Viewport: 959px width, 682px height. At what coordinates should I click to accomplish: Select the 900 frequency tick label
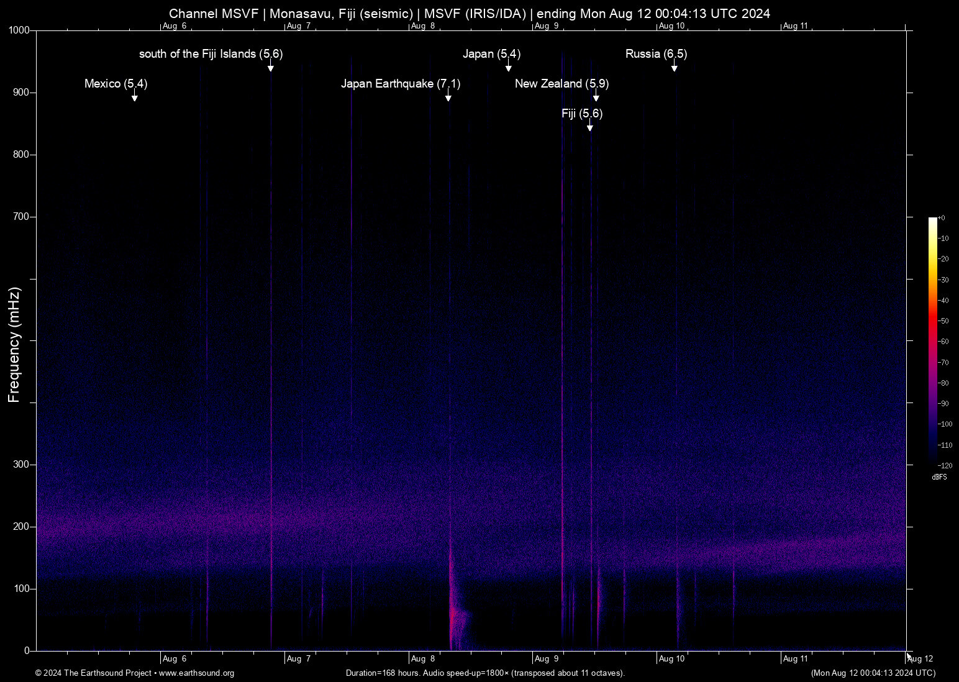click(x=22, y=93)
